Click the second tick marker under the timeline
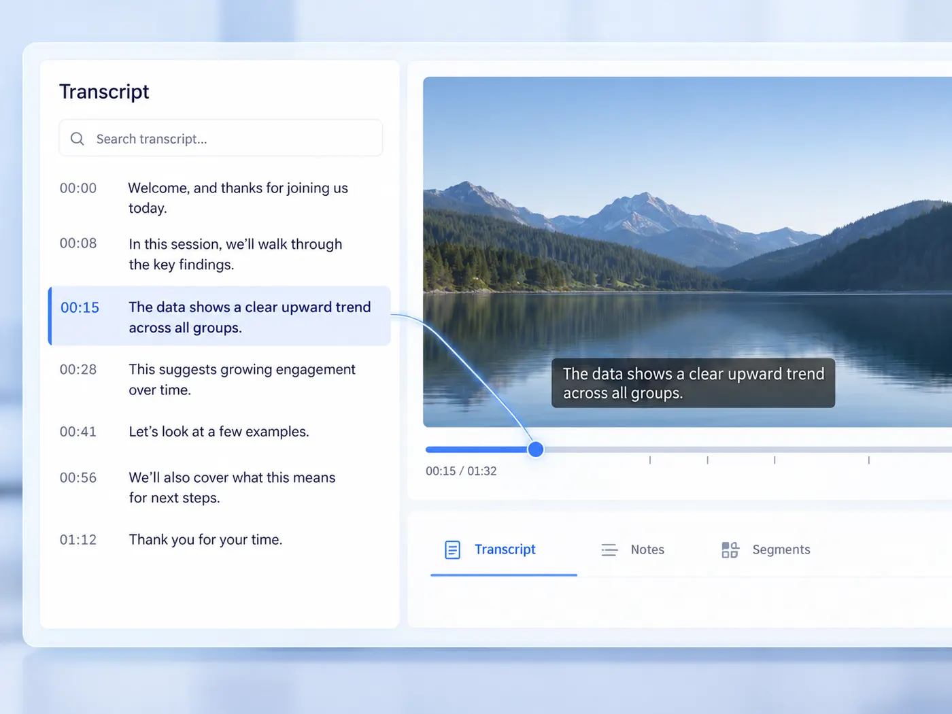The width and height of the screenshot is (952, 714). (708, 460)
